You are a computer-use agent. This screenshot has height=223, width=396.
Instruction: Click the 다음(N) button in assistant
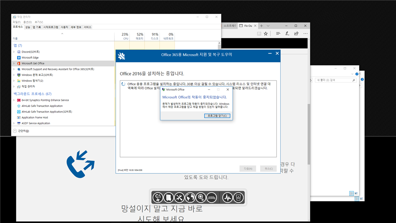tap(248, 169)
